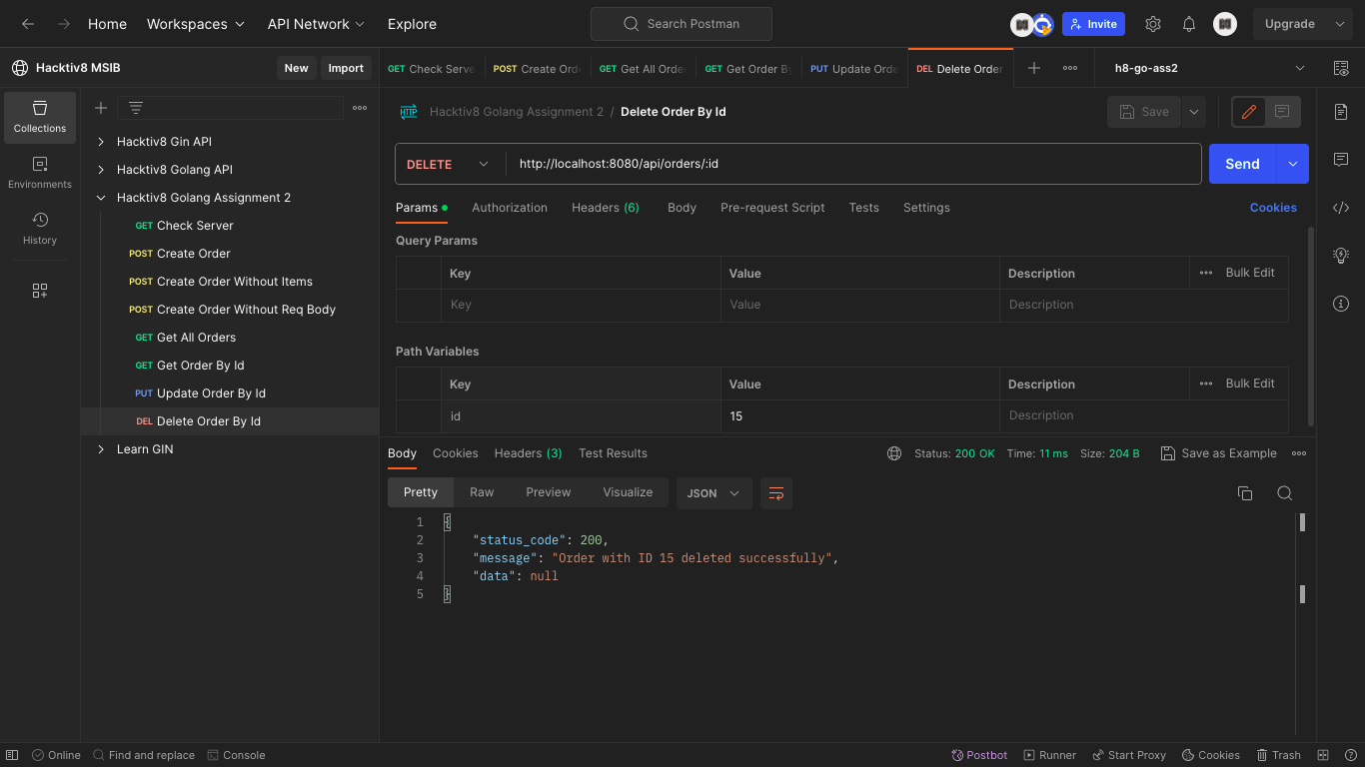Open the request Body tab
Image resolution: width=1365 pixels, height=767 pixels.
coord(682,208)
